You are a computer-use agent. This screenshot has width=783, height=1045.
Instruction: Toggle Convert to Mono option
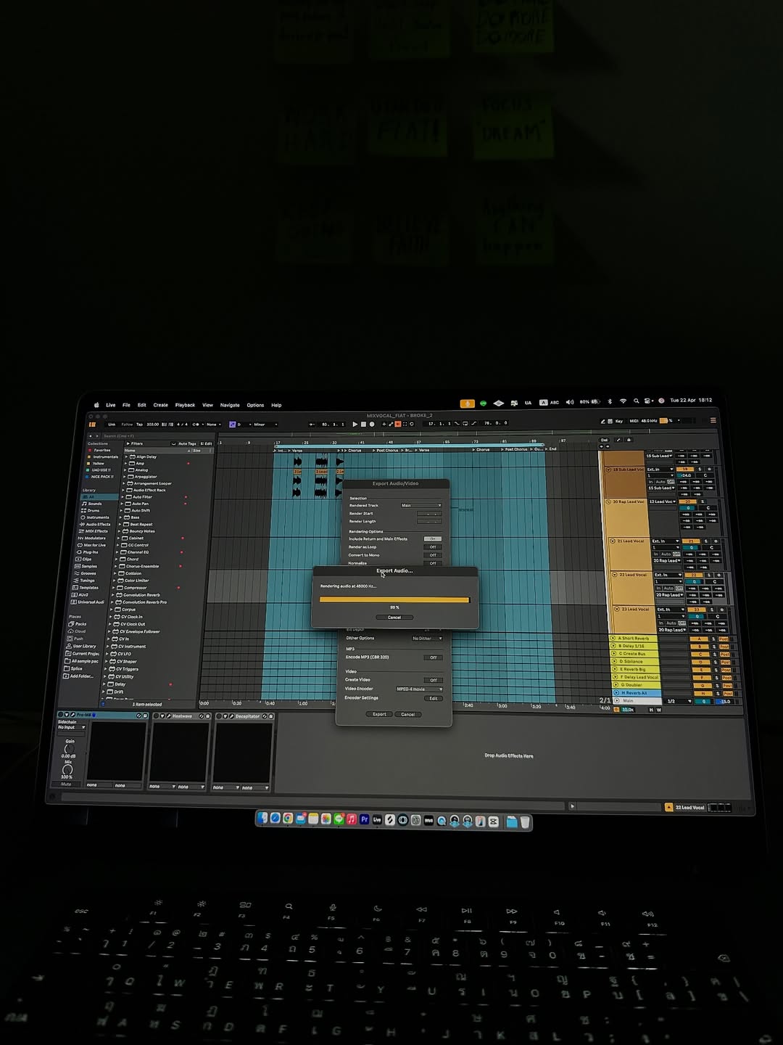433,555
